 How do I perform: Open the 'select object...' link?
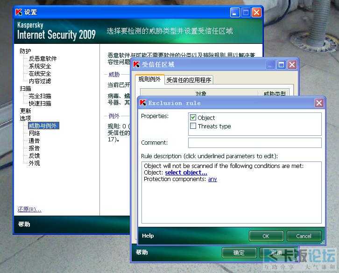coord(186,173)
